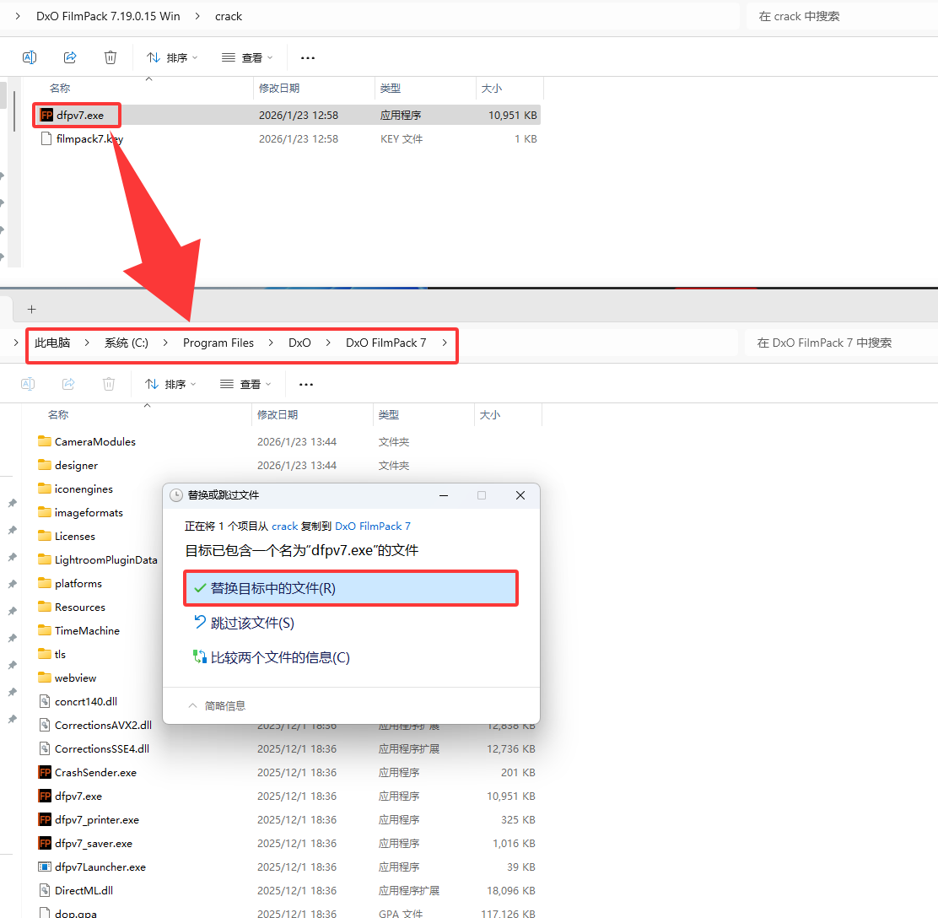Sort crack window by the size column header
938x918 pixels.
492,88
